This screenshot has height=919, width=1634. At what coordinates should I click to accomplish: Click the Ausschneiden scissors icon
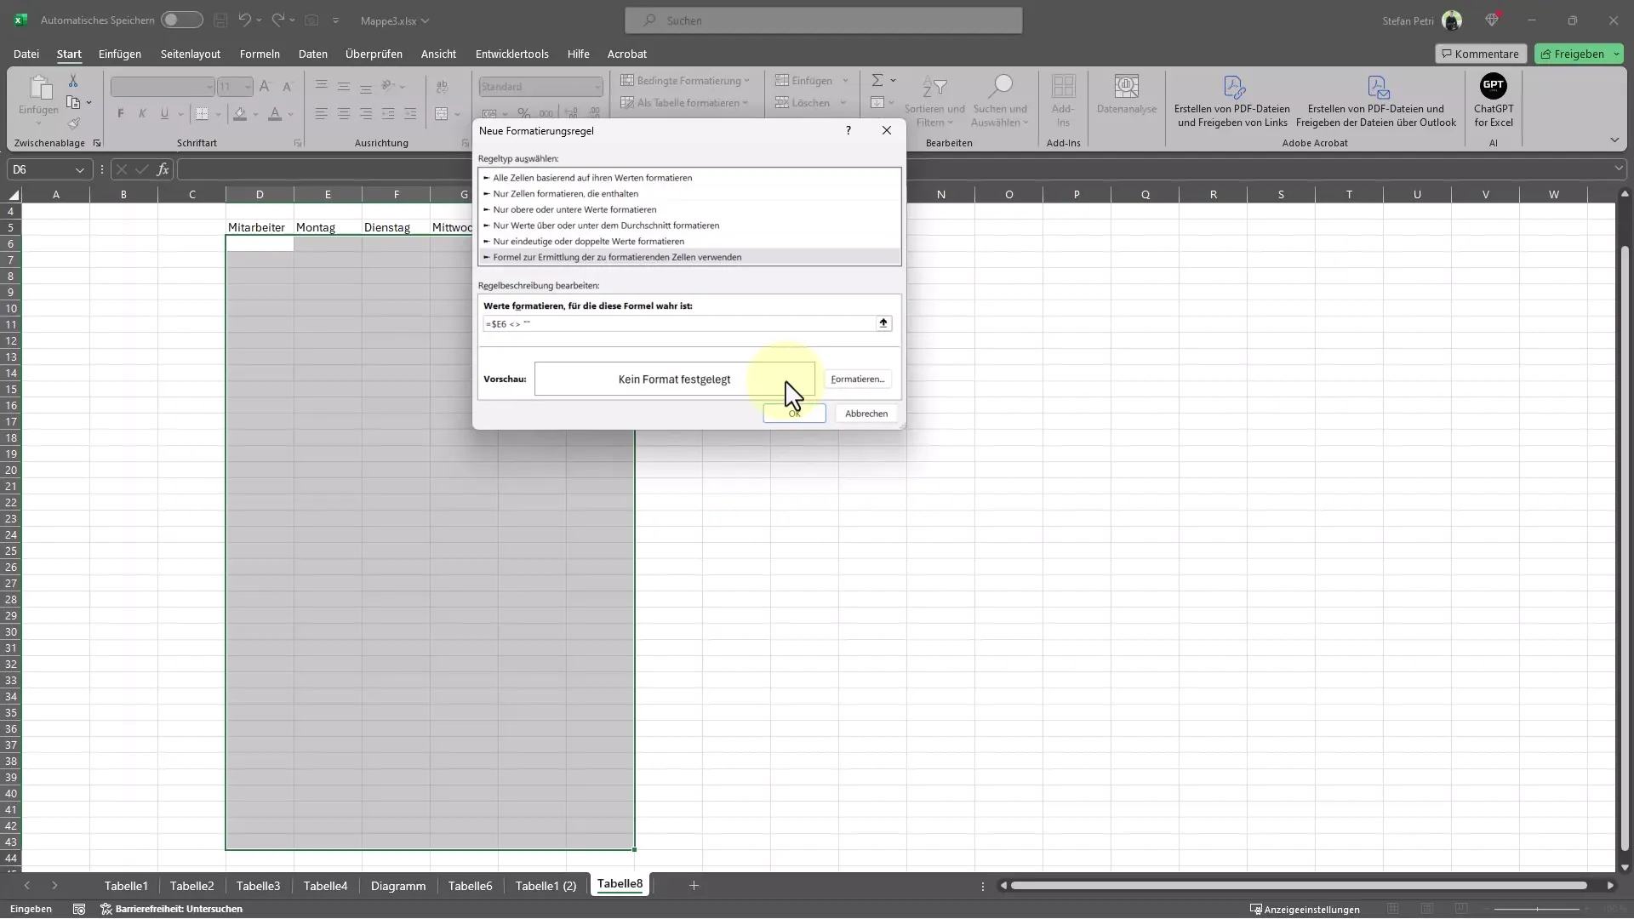tap(73, 81)
